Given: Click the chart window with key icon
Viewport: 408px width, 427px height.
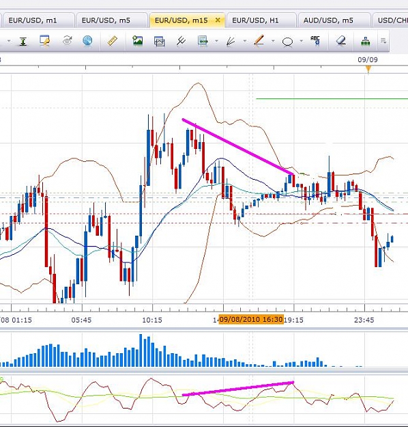Looking at the screenshot, I should tap(44, 41).
